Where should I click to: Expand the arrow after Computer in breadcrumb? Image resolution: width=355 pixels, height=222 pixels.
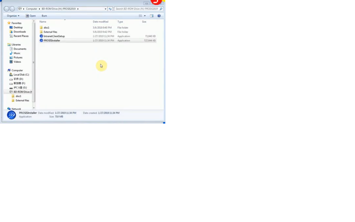[x=39, y=9]
